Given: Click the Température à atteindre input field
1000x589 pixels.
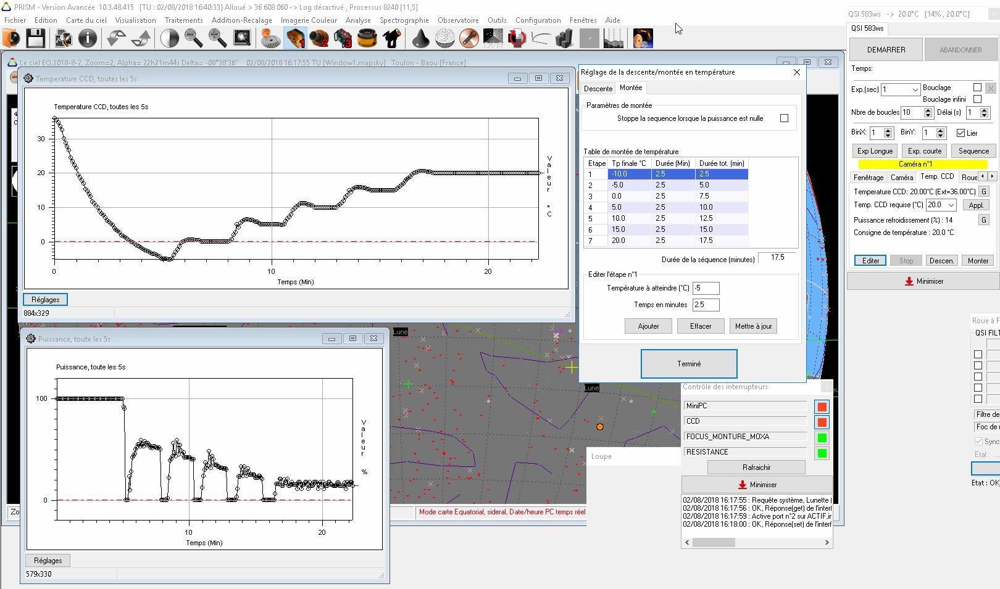Looking at the screenshot, I should click(706, 288).
